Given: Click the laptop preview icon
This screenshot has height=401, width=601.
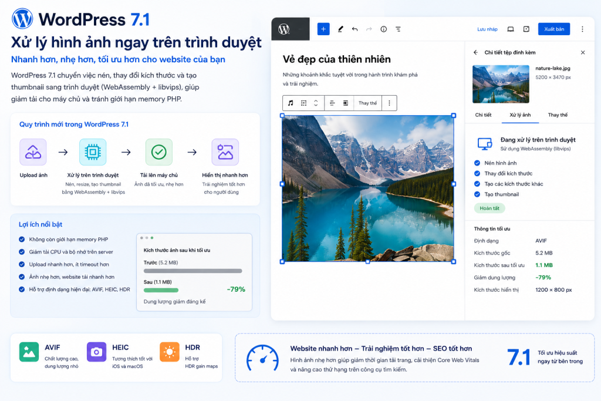Looking at the screenshot, I should tap(511, 29).
